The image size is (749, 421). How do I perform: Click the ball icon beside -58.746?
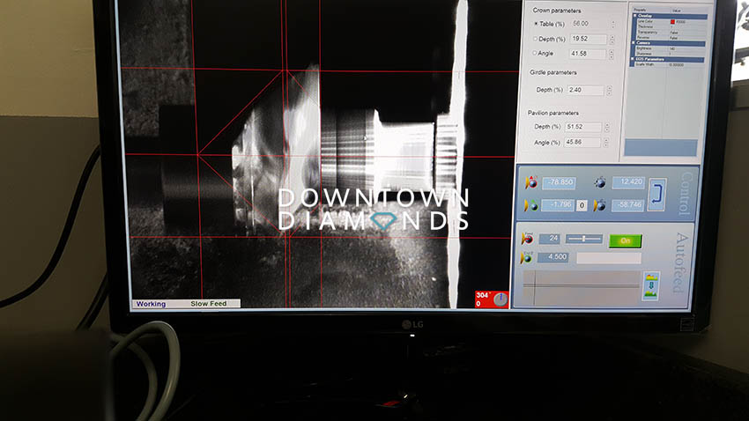pos(599,206)
